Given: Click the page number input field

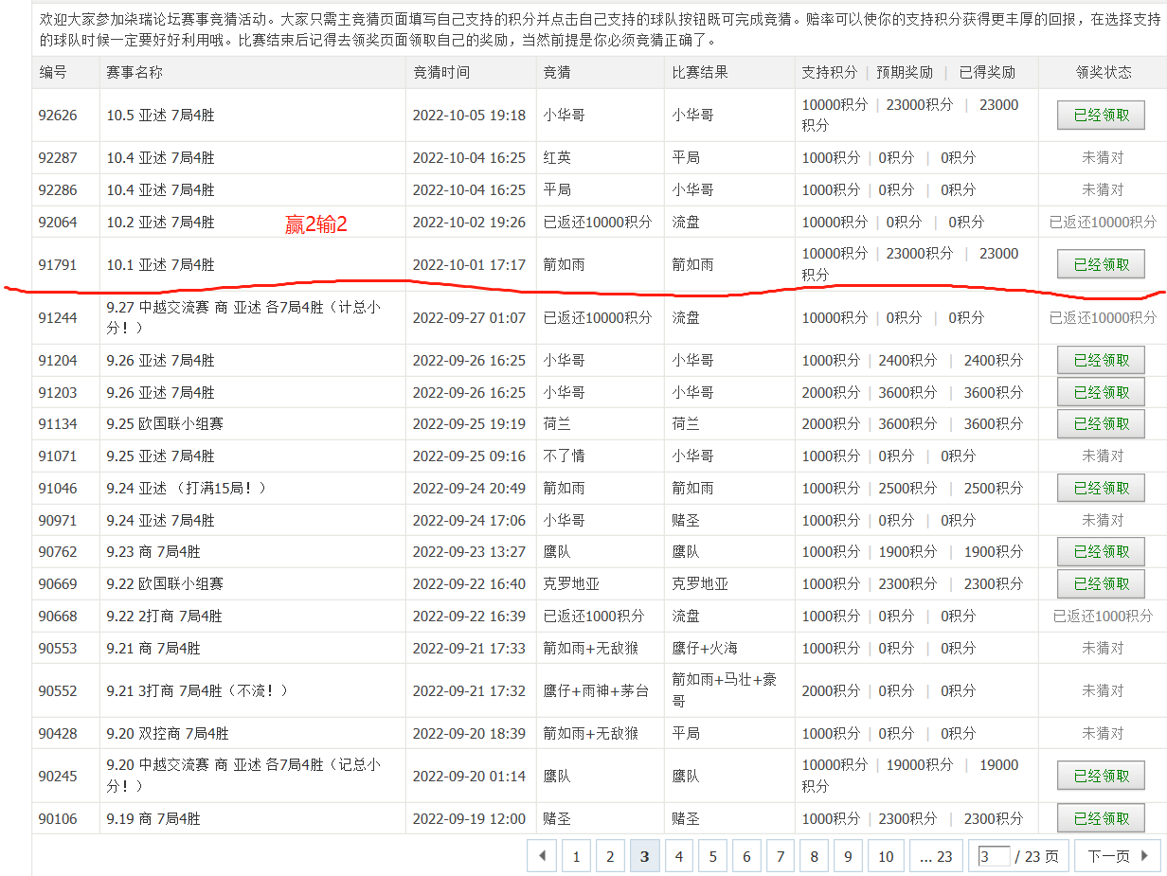Looking at the screenshot, I should (x=994, y=856).
